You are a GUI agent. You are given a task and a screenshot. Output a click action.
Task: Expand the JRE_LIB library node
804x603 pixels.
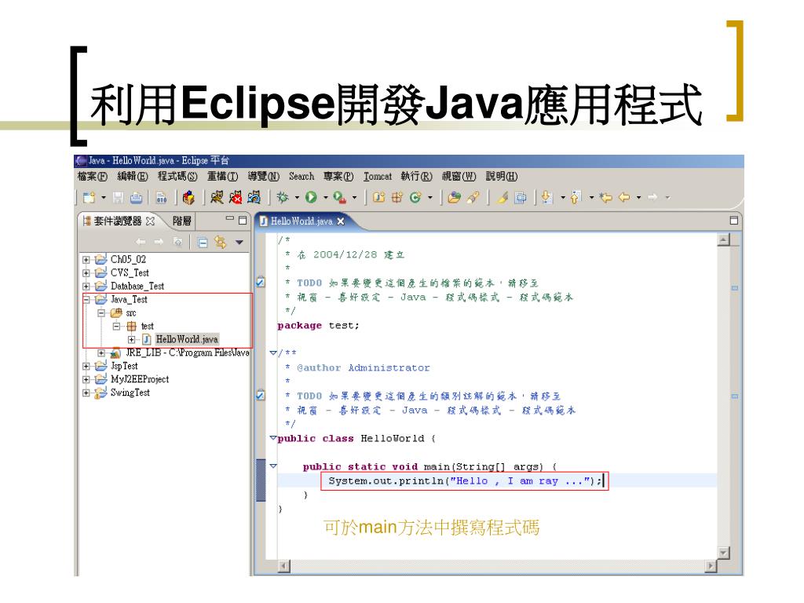click(101, 353)
